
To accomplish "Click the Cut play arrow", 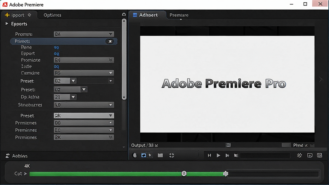I will pos(25,174).
